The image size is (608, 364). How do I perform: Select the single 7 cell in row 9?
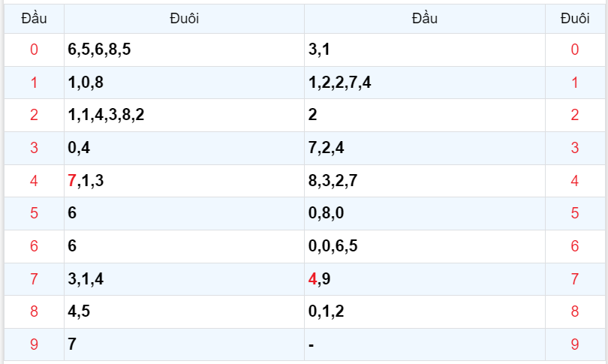tap(72, 344)
